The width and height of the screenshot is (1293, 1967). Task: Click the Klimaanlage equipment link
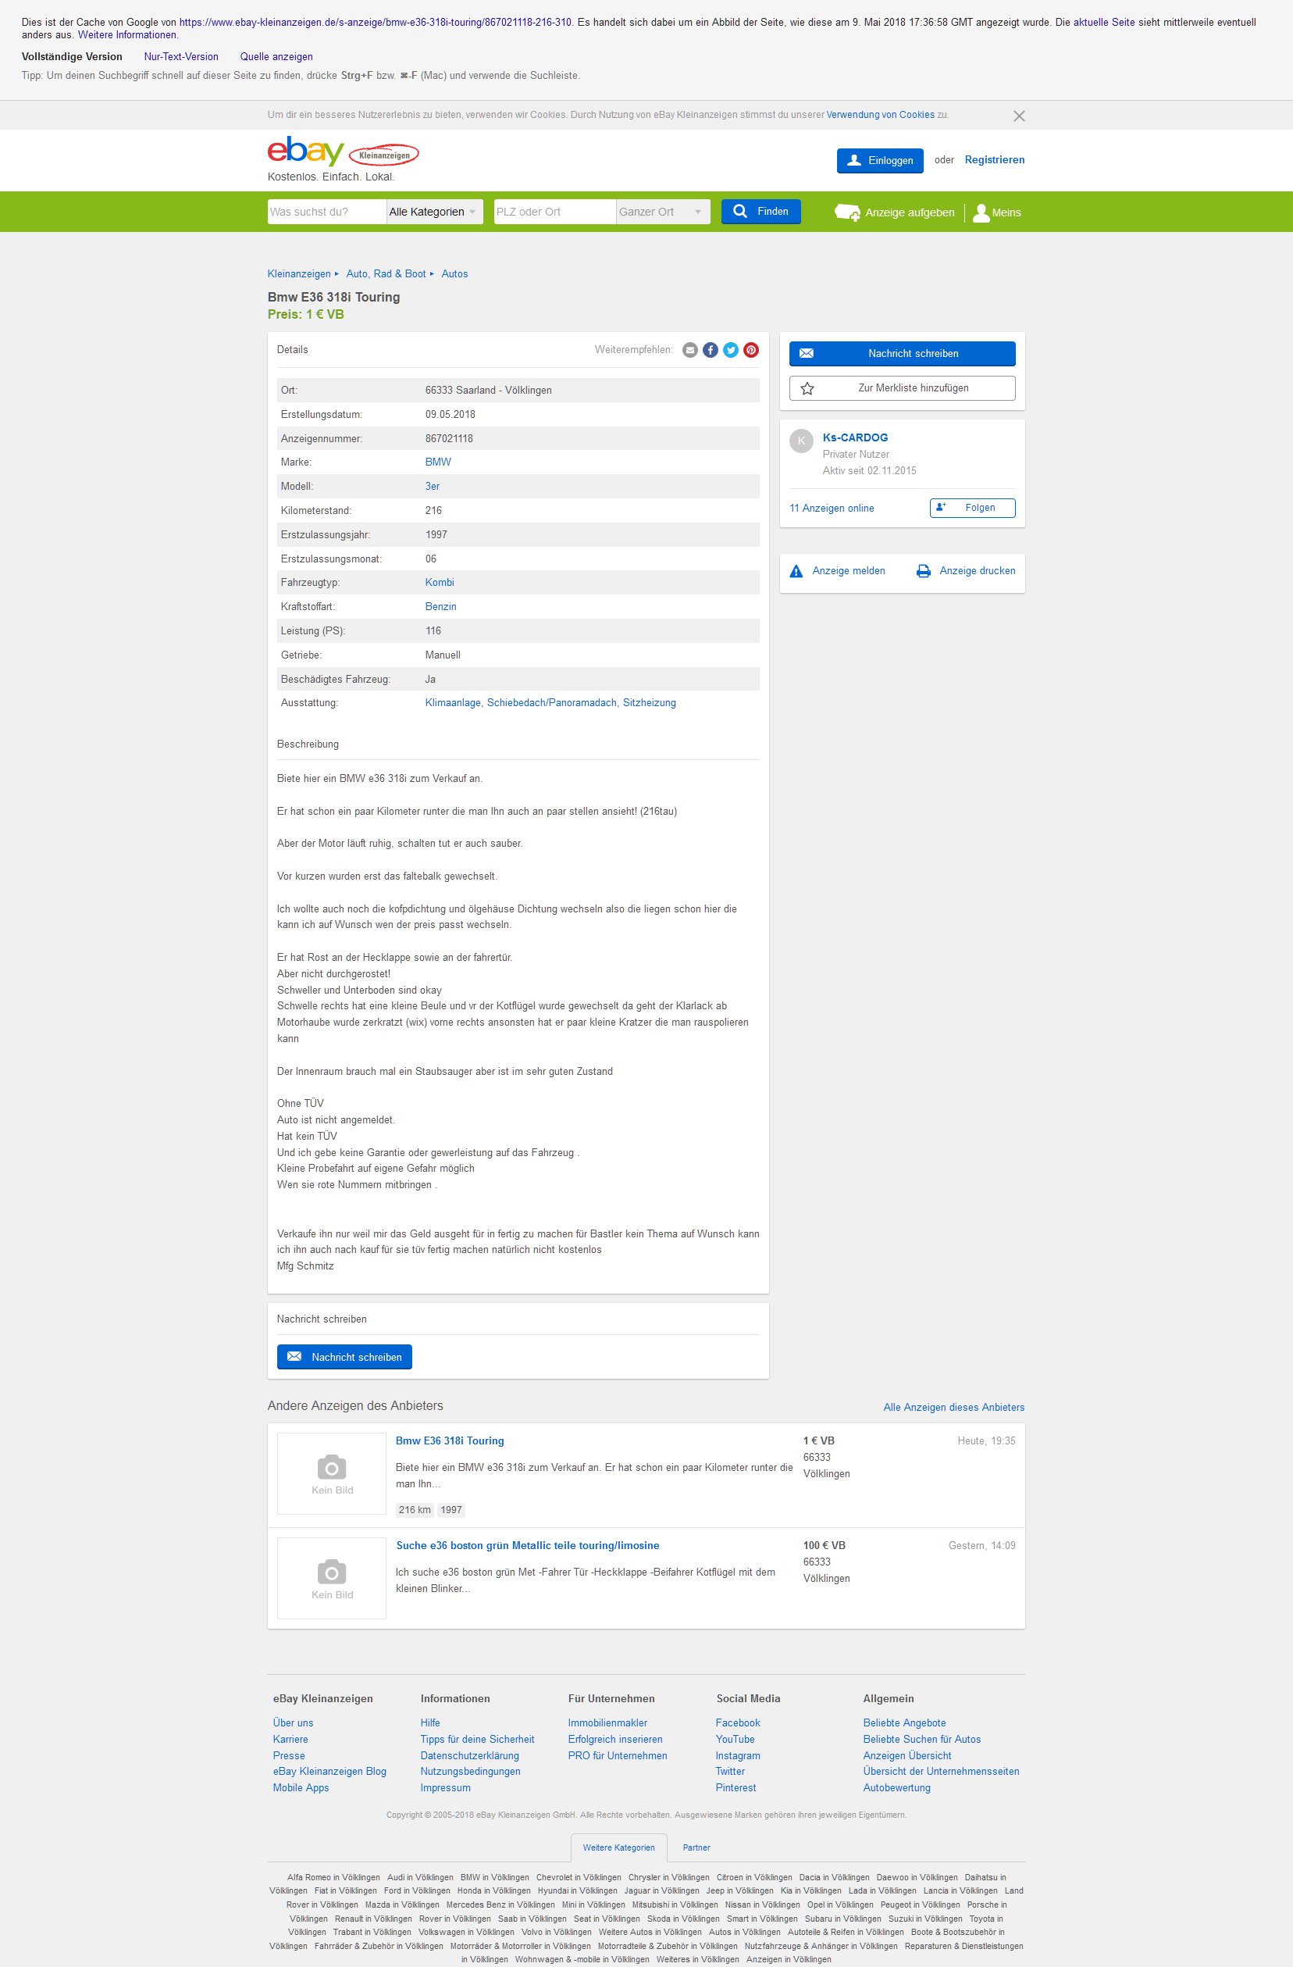453,703
